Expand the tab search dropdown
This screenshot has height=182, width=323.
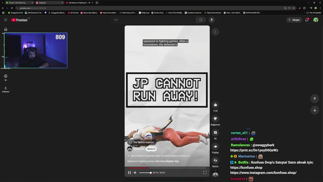[2, 3]
